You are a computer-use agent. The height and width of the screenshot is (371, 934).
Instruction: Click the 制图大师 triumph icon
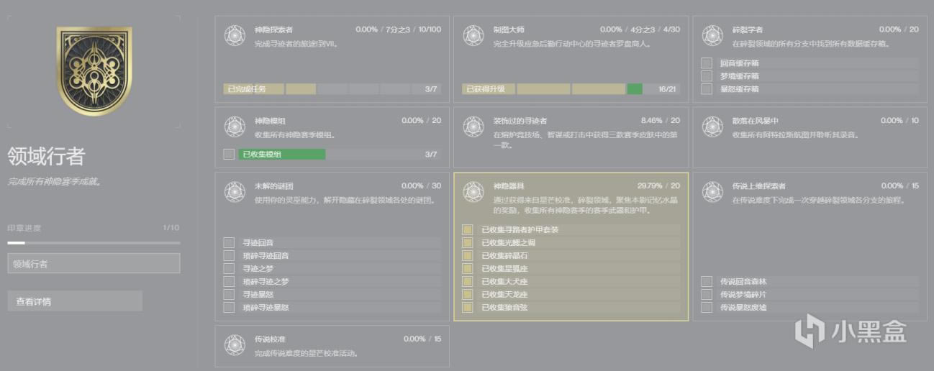(473, 35)
